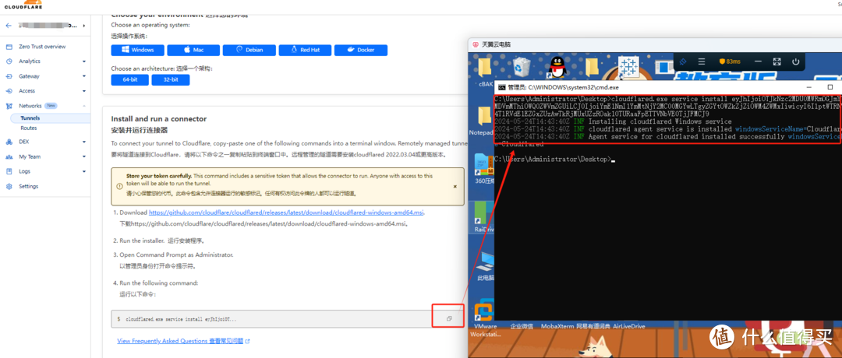842x358 pixels.
Task: Click the back arrow beside the account name
Action: coord(8,26)
